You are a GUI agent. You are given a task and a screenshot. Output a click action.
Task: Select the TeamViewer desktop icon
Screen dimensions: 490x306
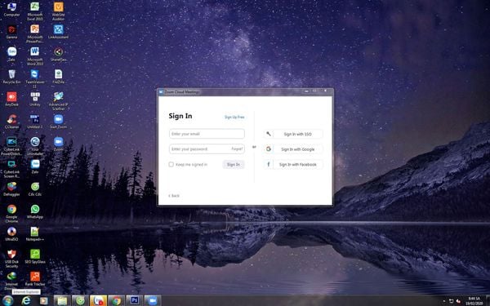coord(34,78)
